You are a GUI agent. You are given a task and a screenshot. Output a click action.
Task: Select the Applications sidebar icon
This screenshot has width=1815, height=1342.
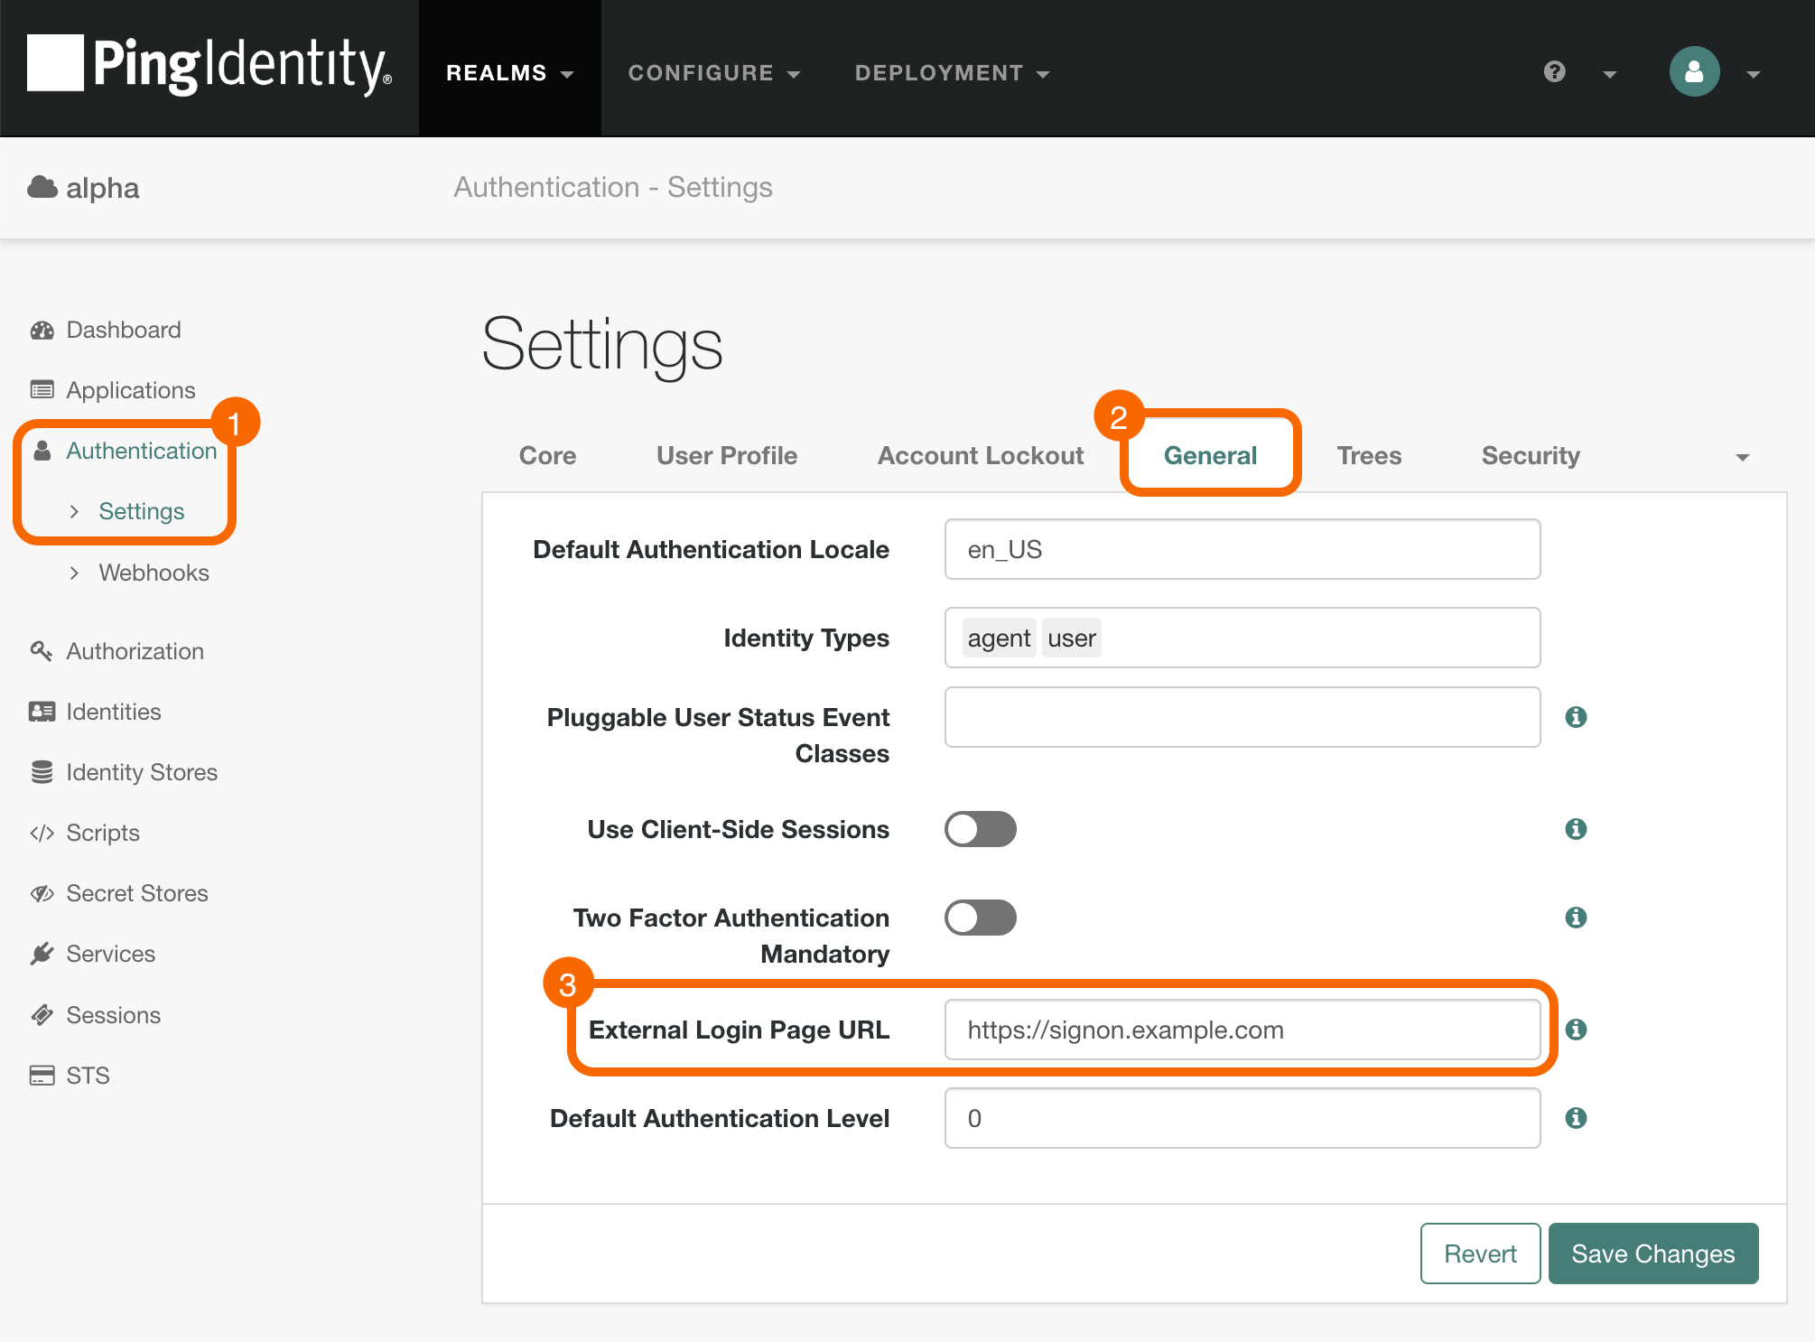coord(42,389)
